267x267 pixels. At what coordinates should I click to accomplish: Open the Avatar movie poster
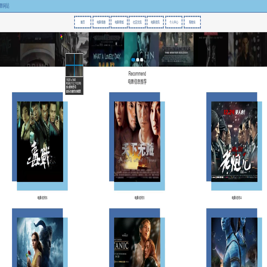pyautogui.click(x=234, y=242)
